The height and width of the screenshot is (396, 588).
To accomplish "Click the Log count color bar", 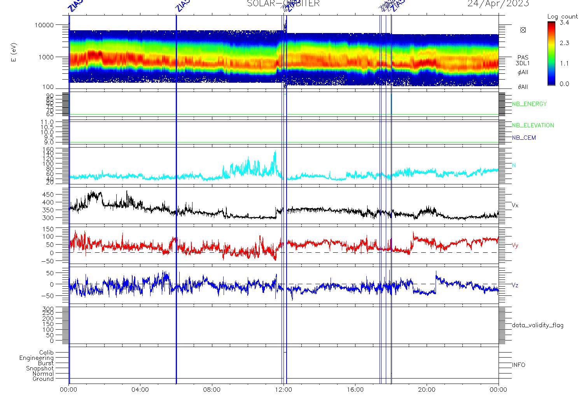I will [x=551, y=53].
